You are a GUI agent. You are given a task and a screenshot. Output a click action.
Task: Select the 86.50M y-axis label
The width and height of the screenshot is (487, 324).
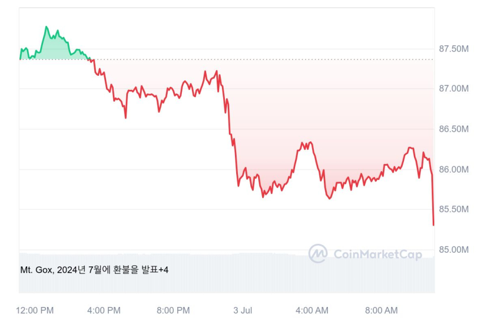pyautogui.click(x=454, y=129)
